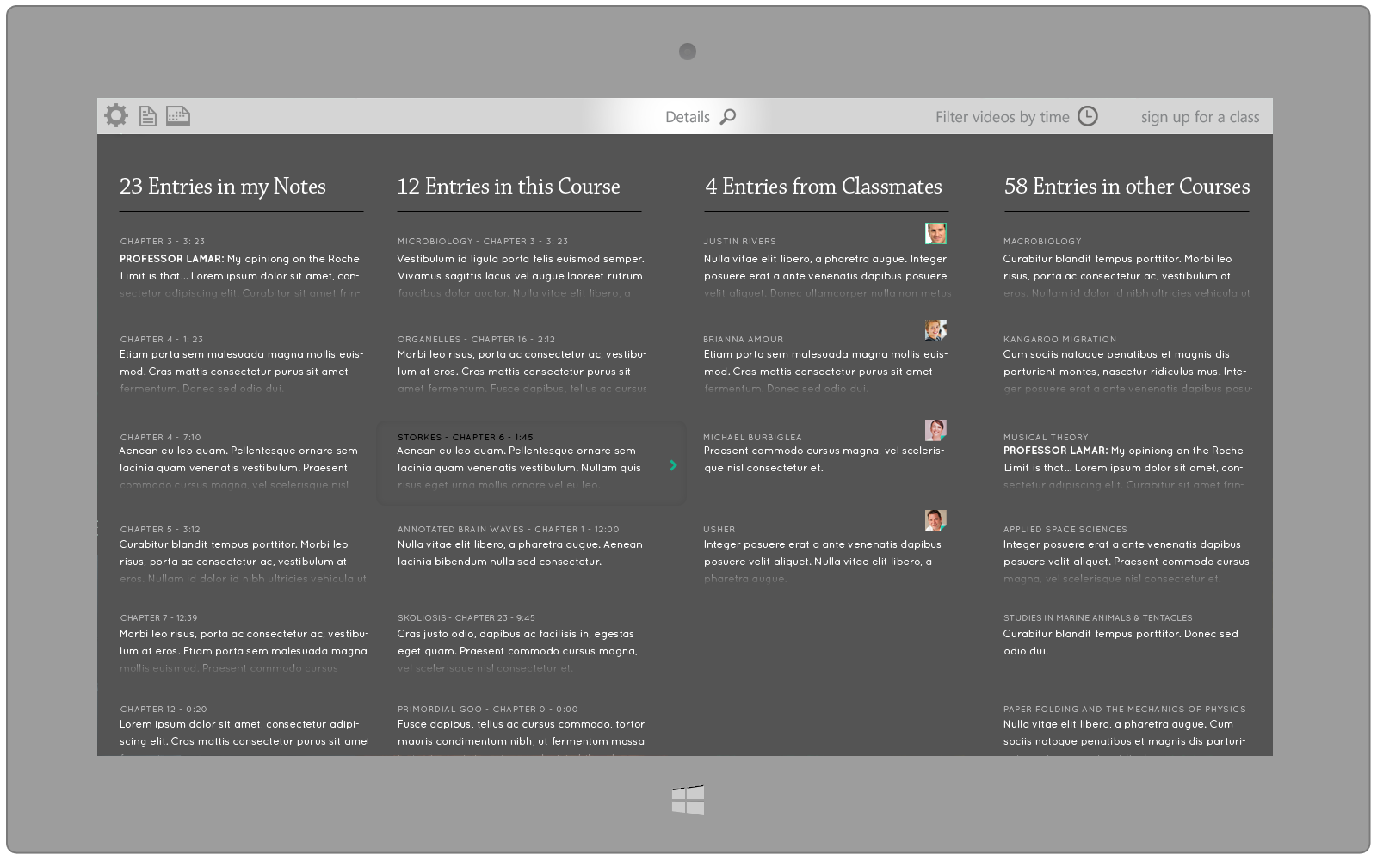Screen dimensions: 1377x860
Task: Open Michael Burbiglea classmate entry name
Action: click(x=752, y=438)
